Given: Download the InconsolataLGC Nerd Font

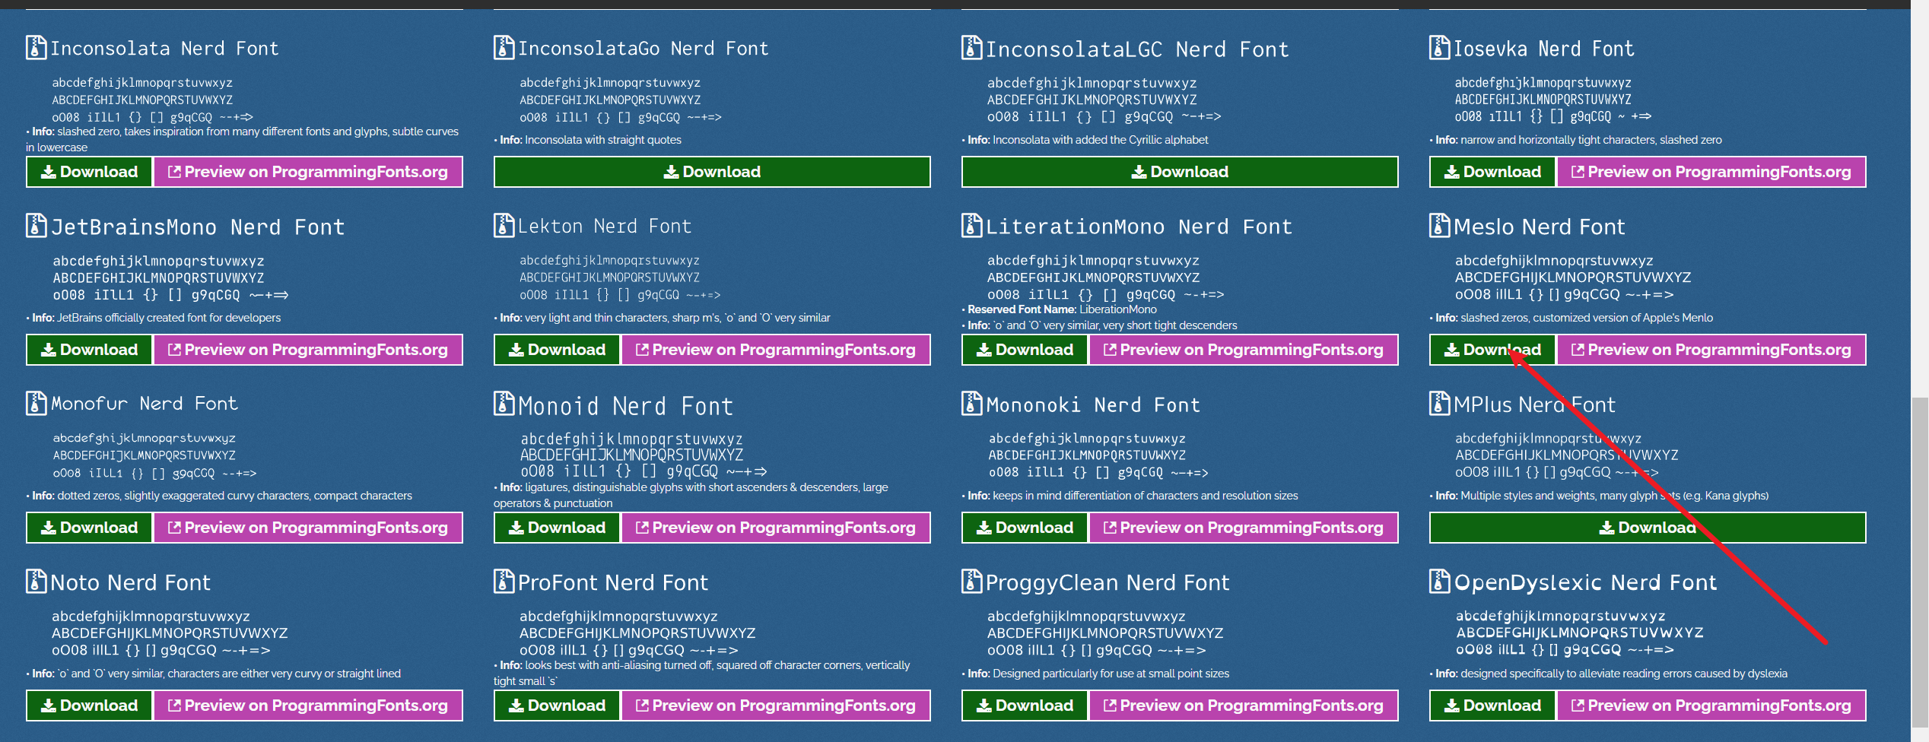Looking at the screenshot, I should pos(1180,171).
